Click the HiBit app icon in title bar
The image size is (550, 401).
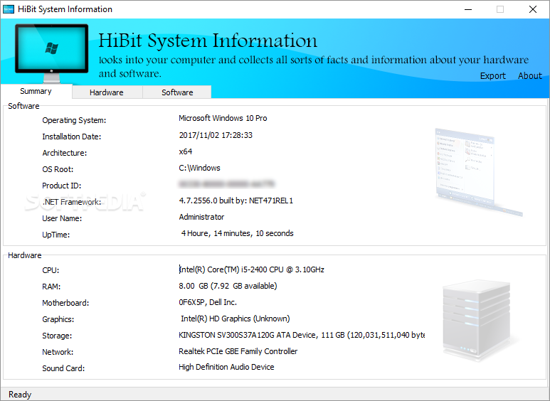(x=9, y=9)
